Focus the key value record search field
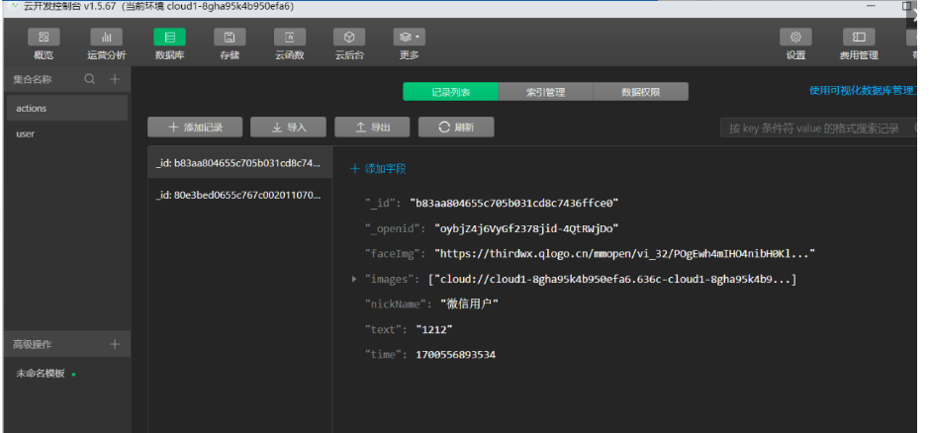929x433 pixels. coord(819,128)
